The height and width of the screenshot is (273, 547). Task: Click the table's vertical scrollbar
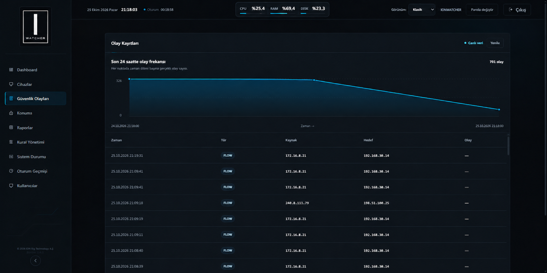tap(508, 145)
